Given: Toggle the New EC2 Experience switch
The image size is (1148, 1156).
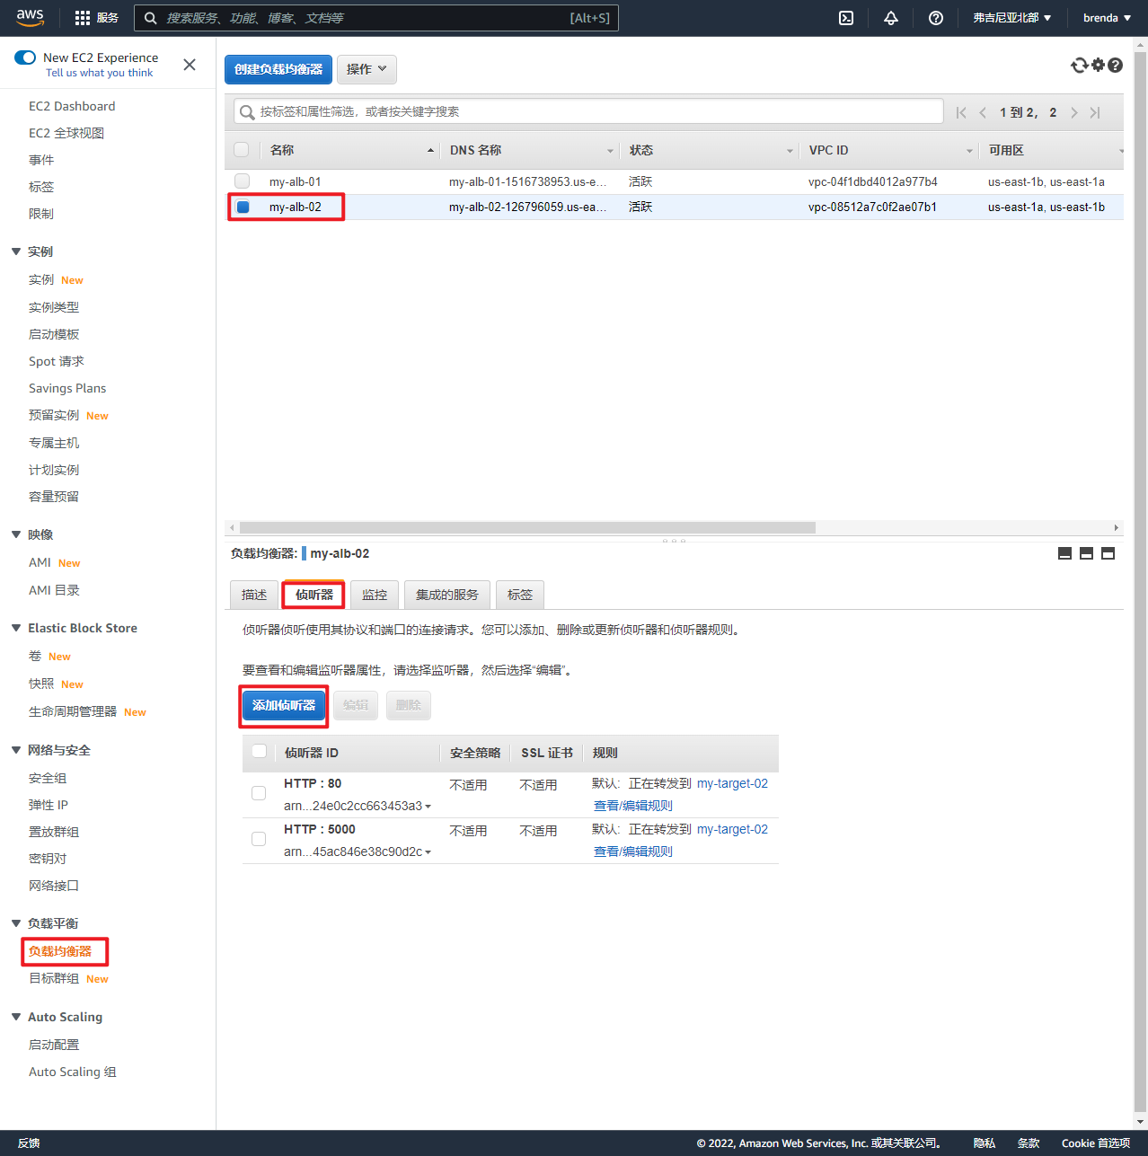Looking at the screenshot, I should pyautogui.click(x=25, y=57).
